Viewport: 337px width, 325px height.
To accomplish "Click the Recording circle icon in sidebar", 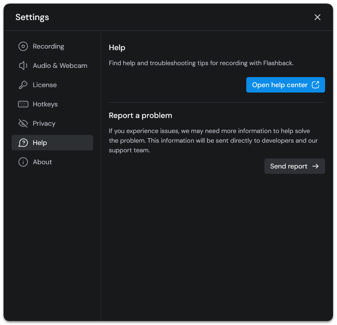I will [x=23, y=46].
